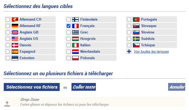Click the upload arrow icon in Drop Zone

coord(7,103)
